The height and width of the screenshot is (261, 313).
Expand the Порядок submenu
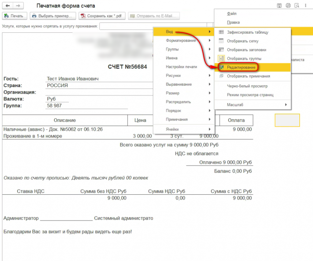pos(184,111)
